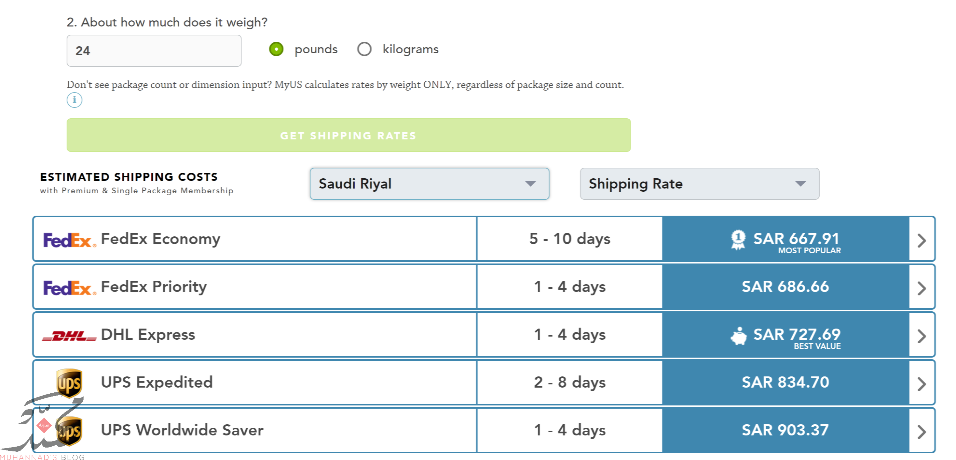Screen dimensions: 956x460
Task: Click the DHL logo in DHL Express row
Action: [69, 336]
